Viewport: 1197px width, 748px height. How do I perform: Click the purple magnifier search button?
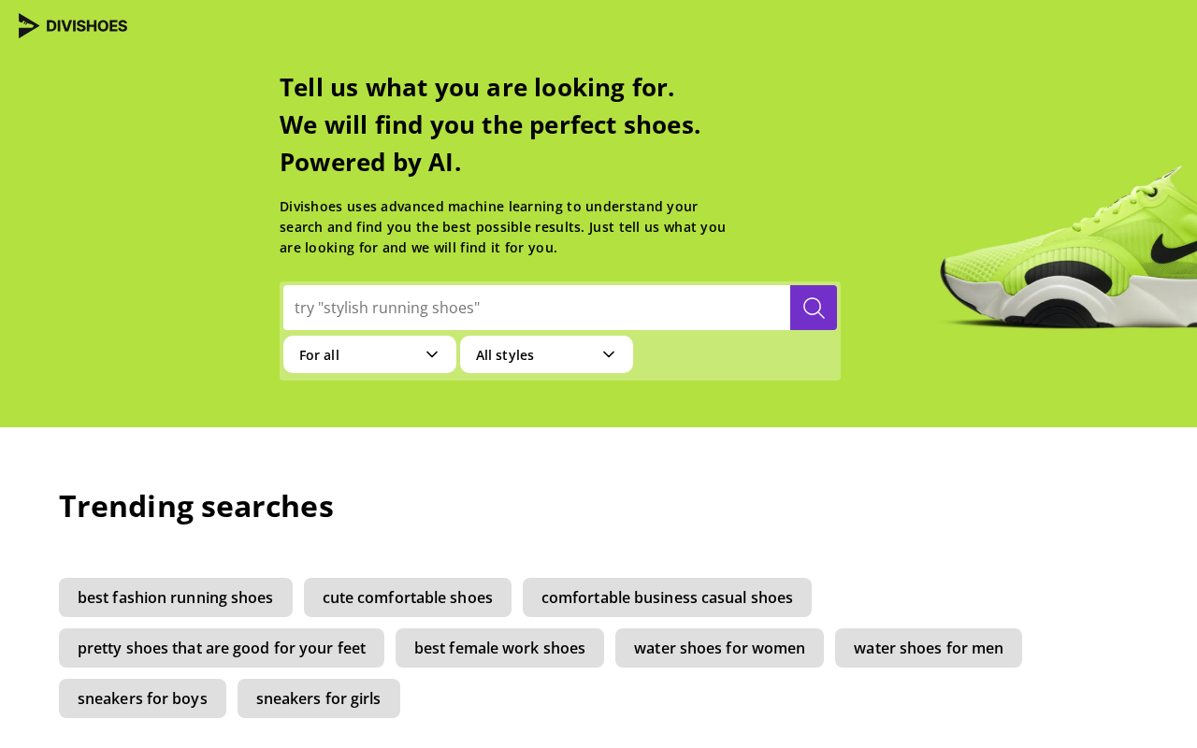point(814,308)
